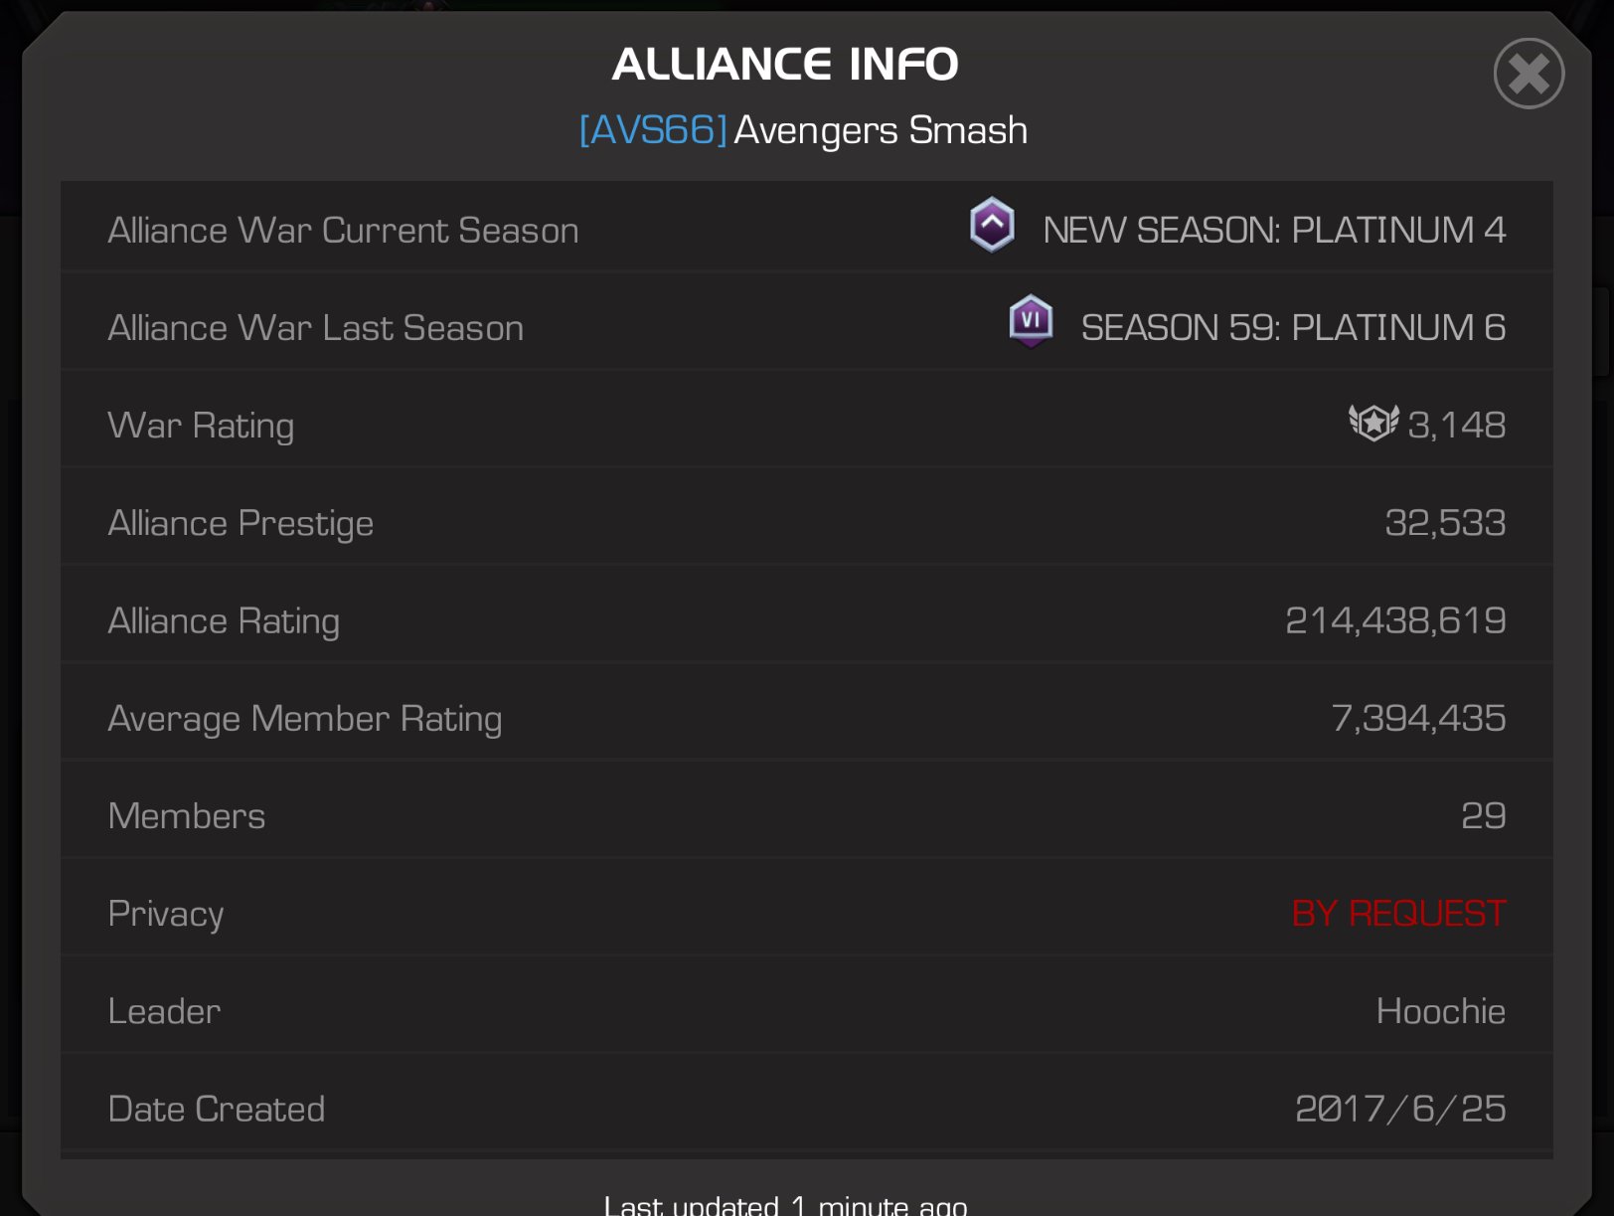Click the NEW SEASON: PLATINUM 4 text
Viewport: 1614px width, 1216px height.
(x=1274, y=230)
